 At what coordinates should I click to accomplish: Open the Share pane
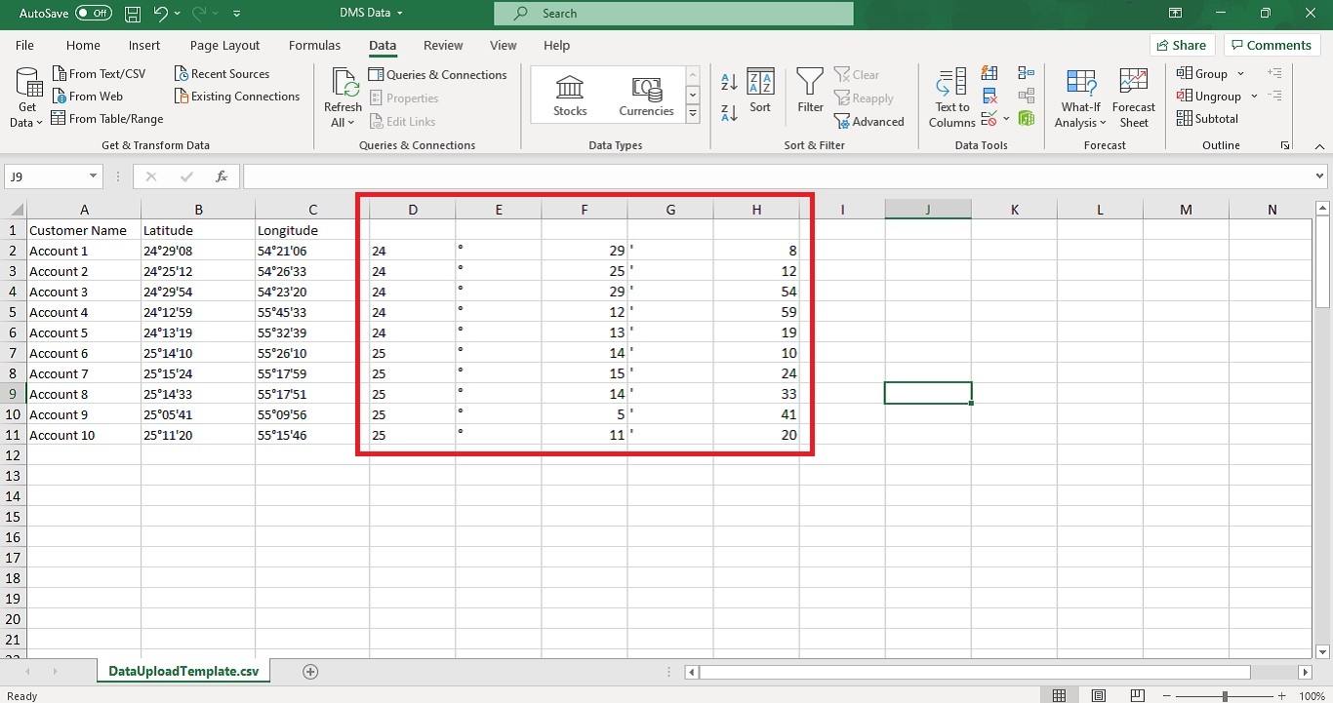1182,45
